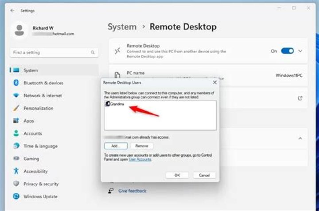
Task: Focus the Find a setting field
Action: point(54,53)
